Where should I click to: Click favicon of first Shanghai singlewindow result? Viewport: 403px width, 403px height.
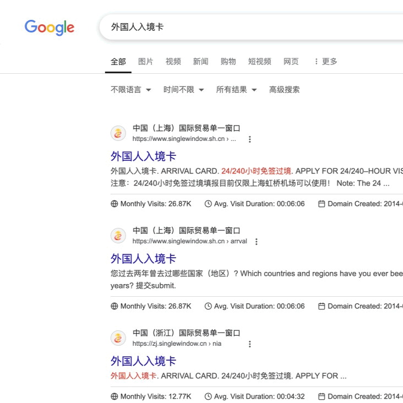(118, 133)
